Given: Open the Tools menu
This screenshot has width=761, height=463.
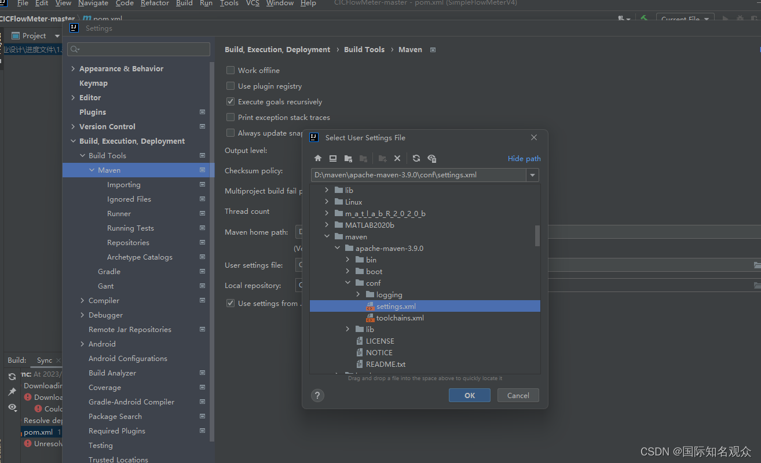Looking at the screenshot, I should 229,3.
